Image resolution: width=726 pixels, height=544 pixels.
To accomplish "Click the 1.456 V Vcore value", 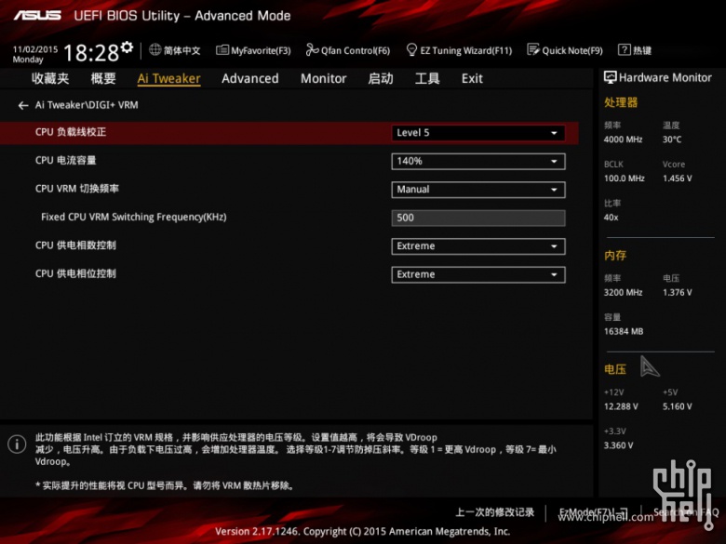I will (x=677, y=179).
